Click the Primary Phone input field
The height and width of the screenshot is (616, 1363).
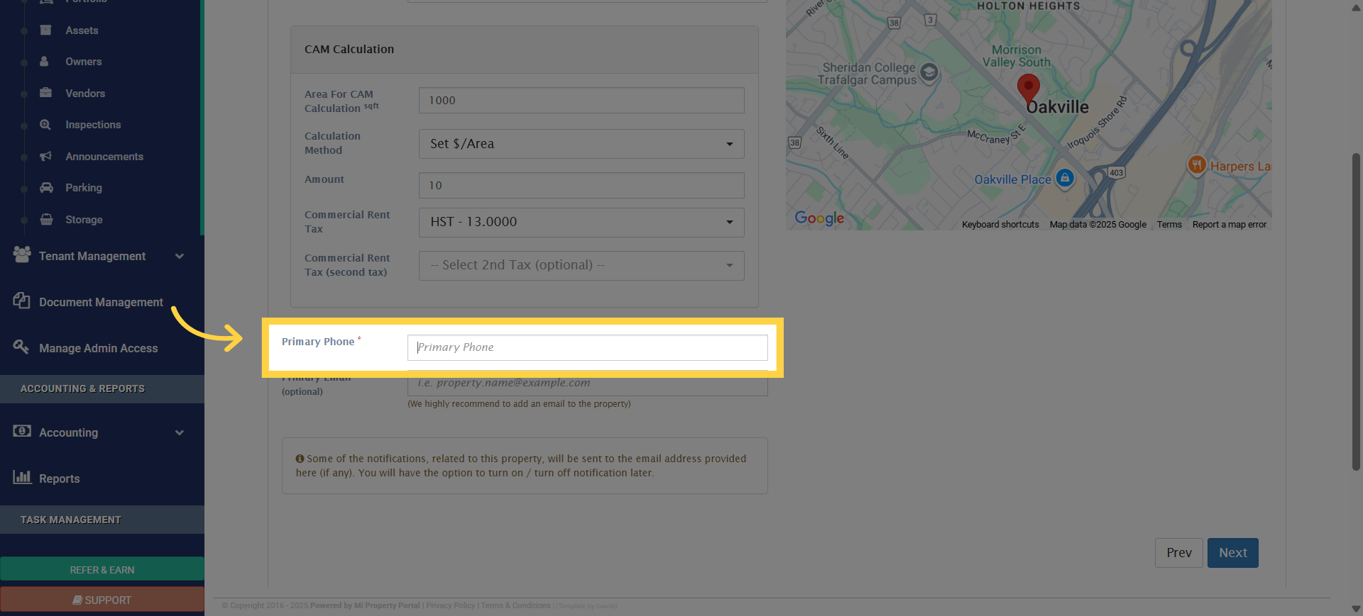tap(587, 347)
